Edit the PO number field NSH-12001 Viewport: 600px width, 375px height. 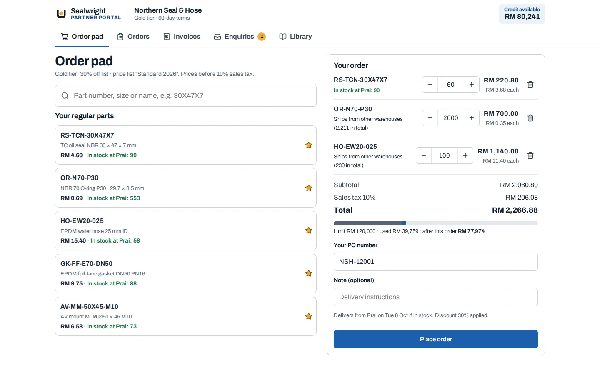(x=436, y=262)
